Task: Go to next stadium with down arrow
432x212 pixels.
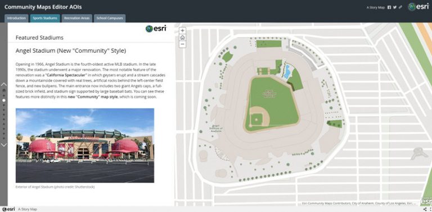Action: pos(4,145)
